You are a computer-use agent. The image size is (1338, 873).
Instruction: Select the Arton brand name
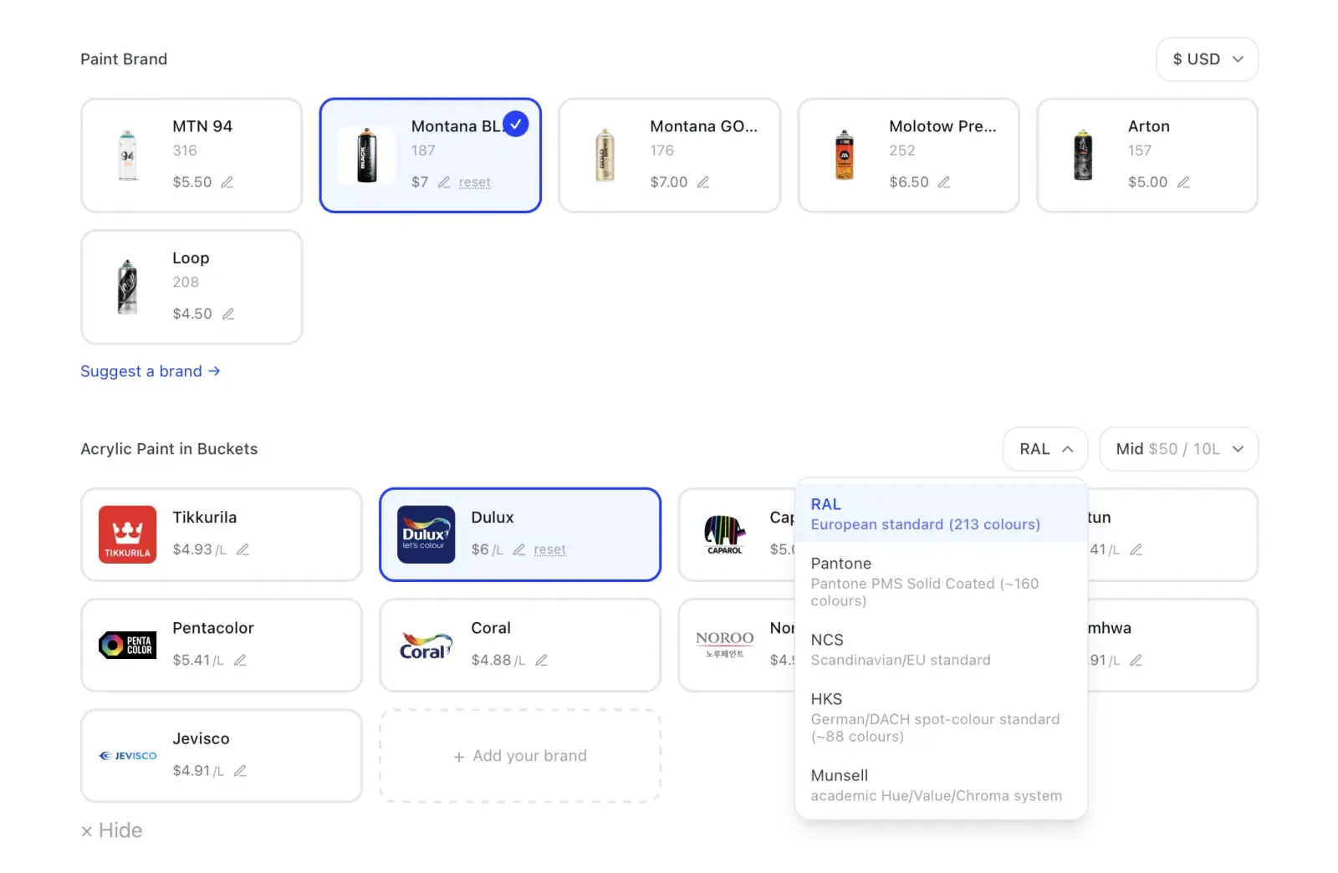pyautogui.click(x=1149, y=126)
